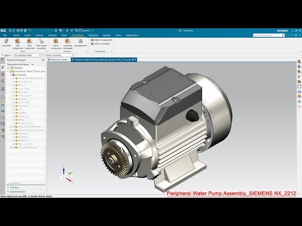Select the Driving Cap component row

tap(23, 116)
